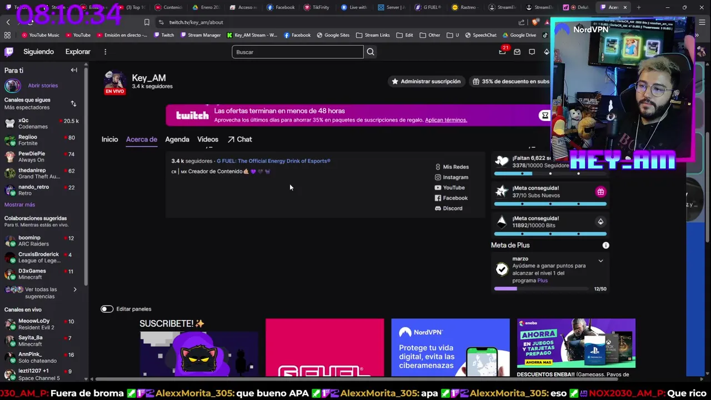Switch to the TikFinity browser tab
Screen dimensions: 711x400
coord(317,7)
